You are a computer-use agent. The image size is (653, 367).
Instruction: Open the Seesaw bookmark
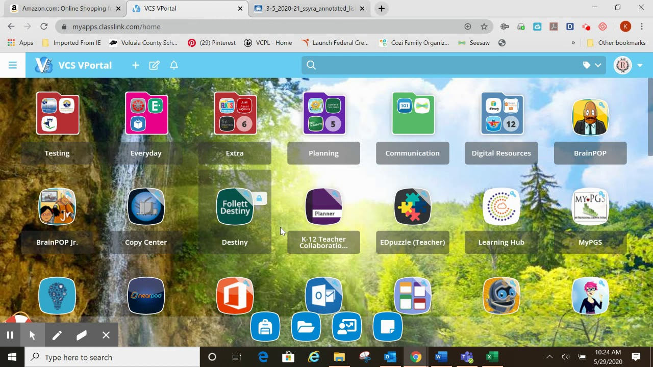click(474, 43)
